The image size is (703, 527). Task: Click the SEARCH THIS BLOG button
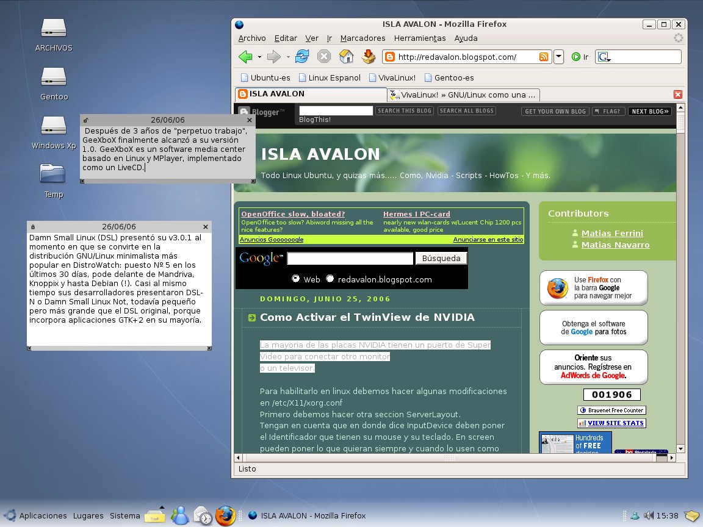click(405, 110)
